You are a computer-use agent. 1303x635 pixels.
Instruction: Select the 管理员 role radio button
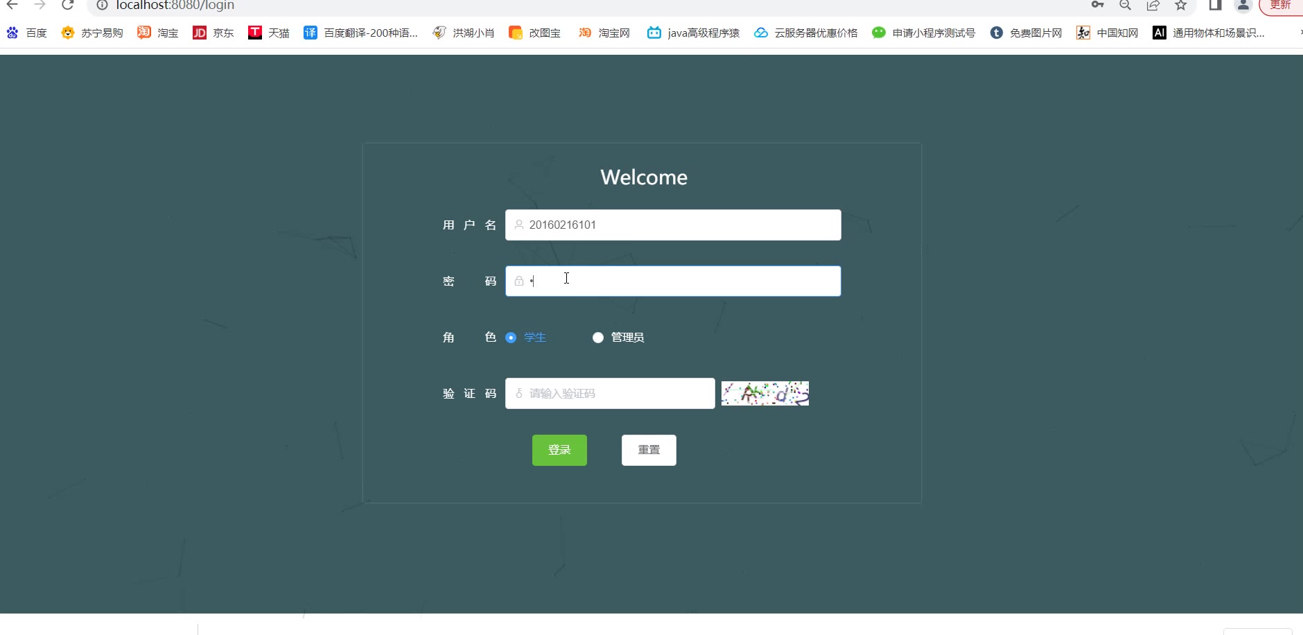(x=598, y=338)
